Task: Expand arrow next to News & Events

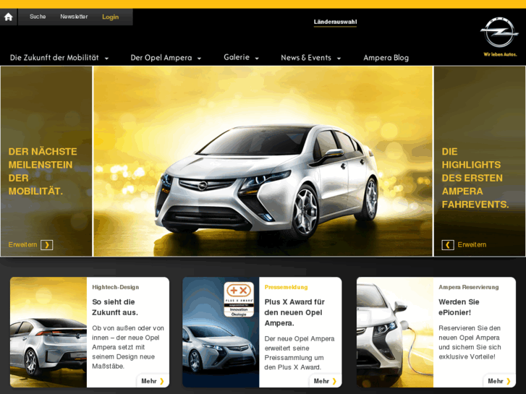Action: click(x=339, y=59)
